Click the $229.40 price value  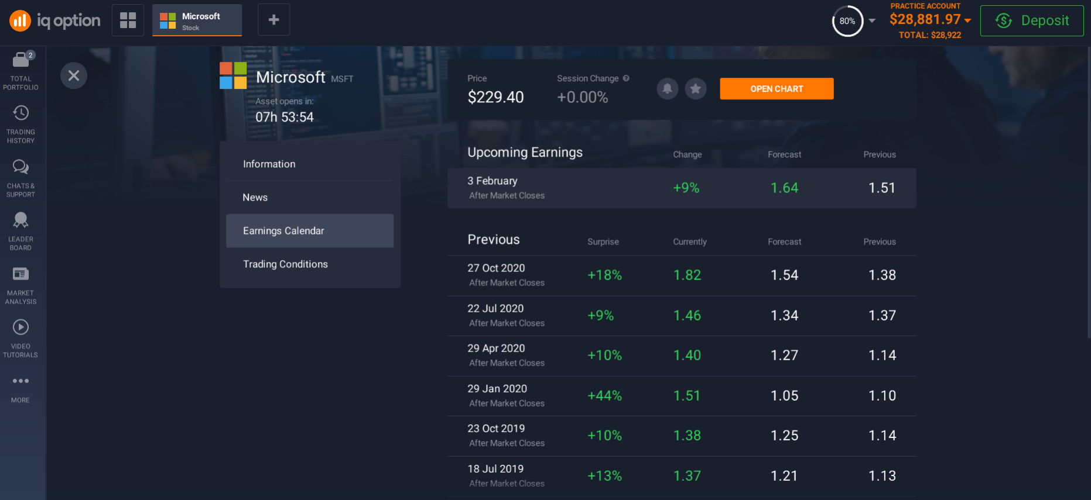[495, 97]
